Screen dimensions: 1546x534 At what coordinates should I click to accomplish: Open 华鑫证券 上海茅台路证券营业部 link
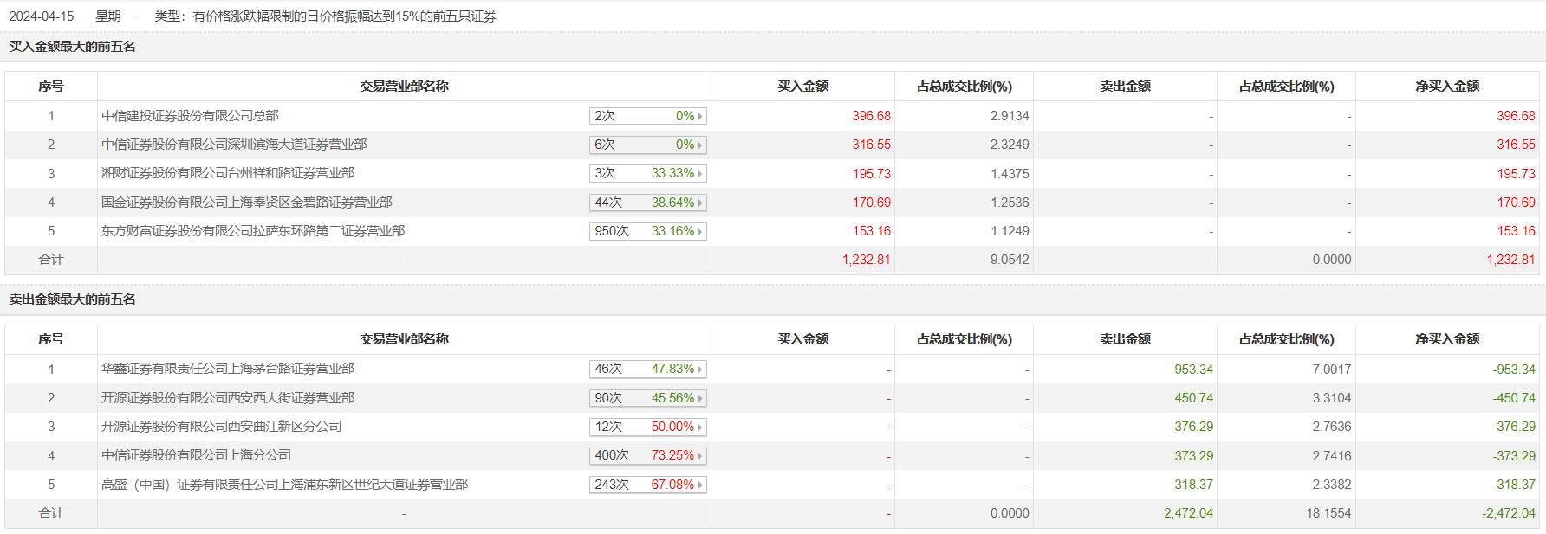tap(228, 369)
